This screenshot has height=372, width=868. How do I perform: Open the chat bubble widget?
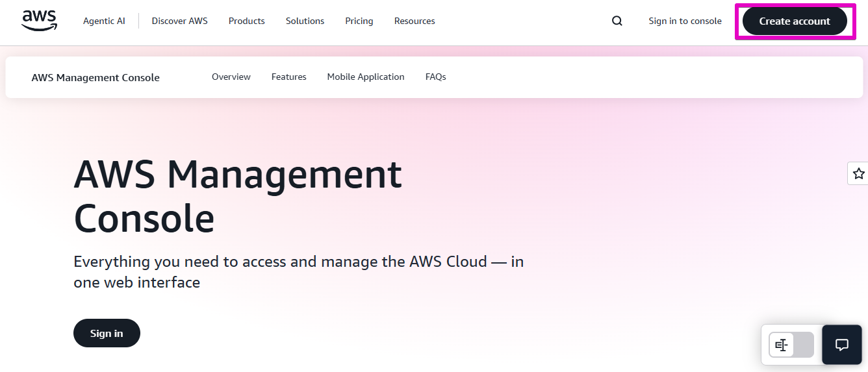point(842,345)
